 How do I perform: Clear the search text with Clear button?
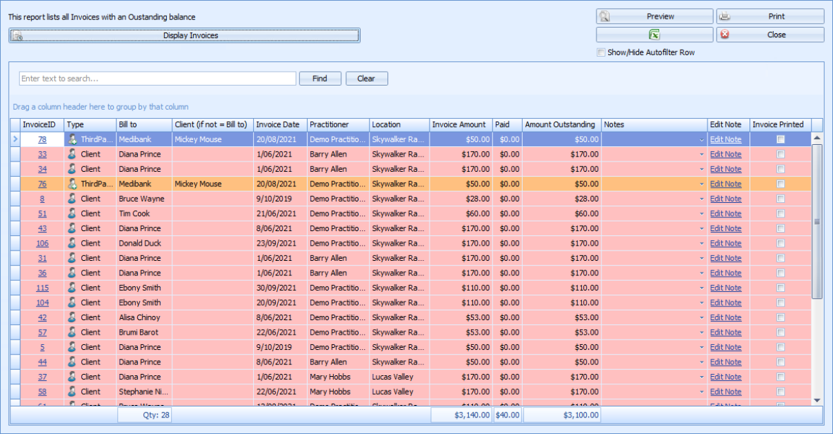coord(366,79)
